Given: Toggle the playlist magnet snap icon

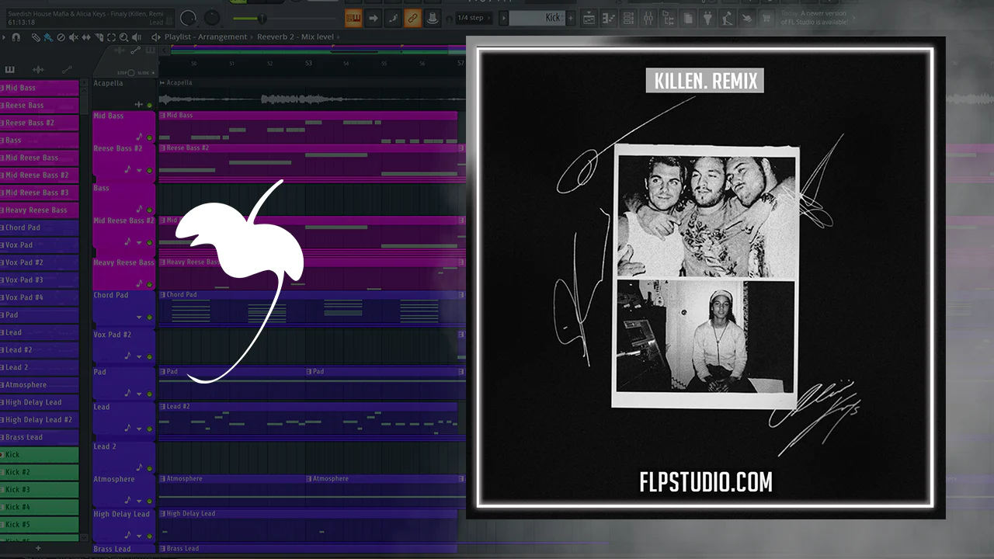Looking at the screenshot, I should click(16, 37).
